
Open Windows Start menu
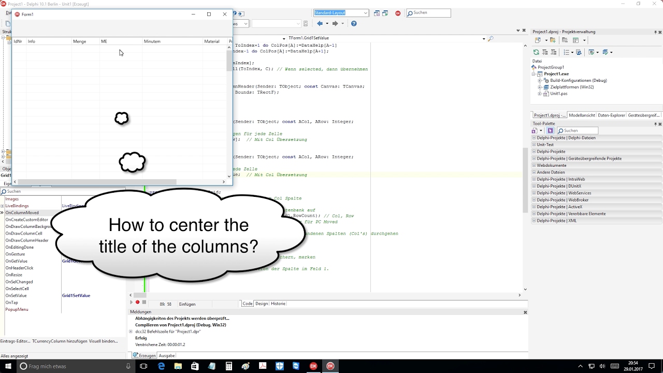click(x=8, y=366)
